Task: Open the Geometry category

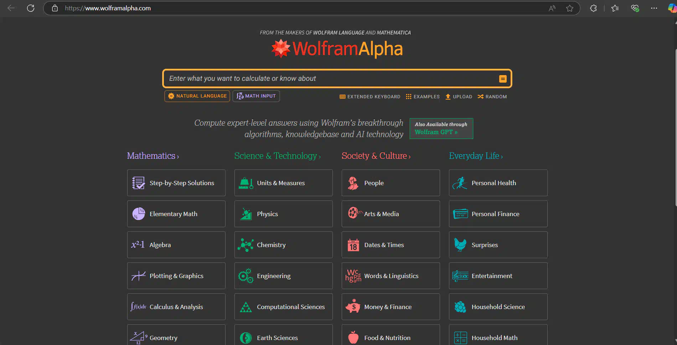Action: 176,335
